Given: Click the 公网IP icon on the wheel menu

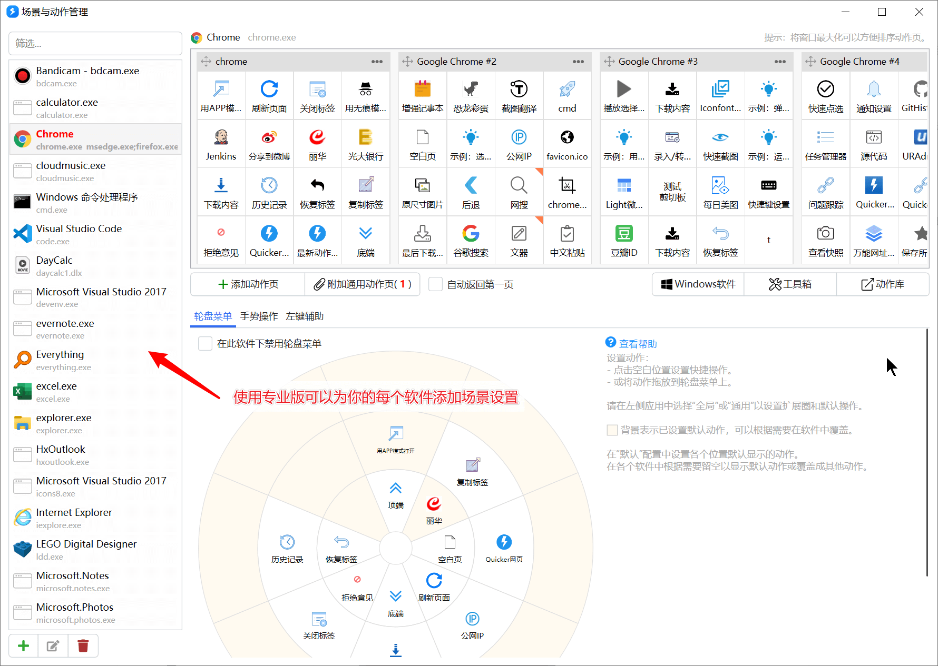Looking at the screenshot, I should [x=472, y=619].
